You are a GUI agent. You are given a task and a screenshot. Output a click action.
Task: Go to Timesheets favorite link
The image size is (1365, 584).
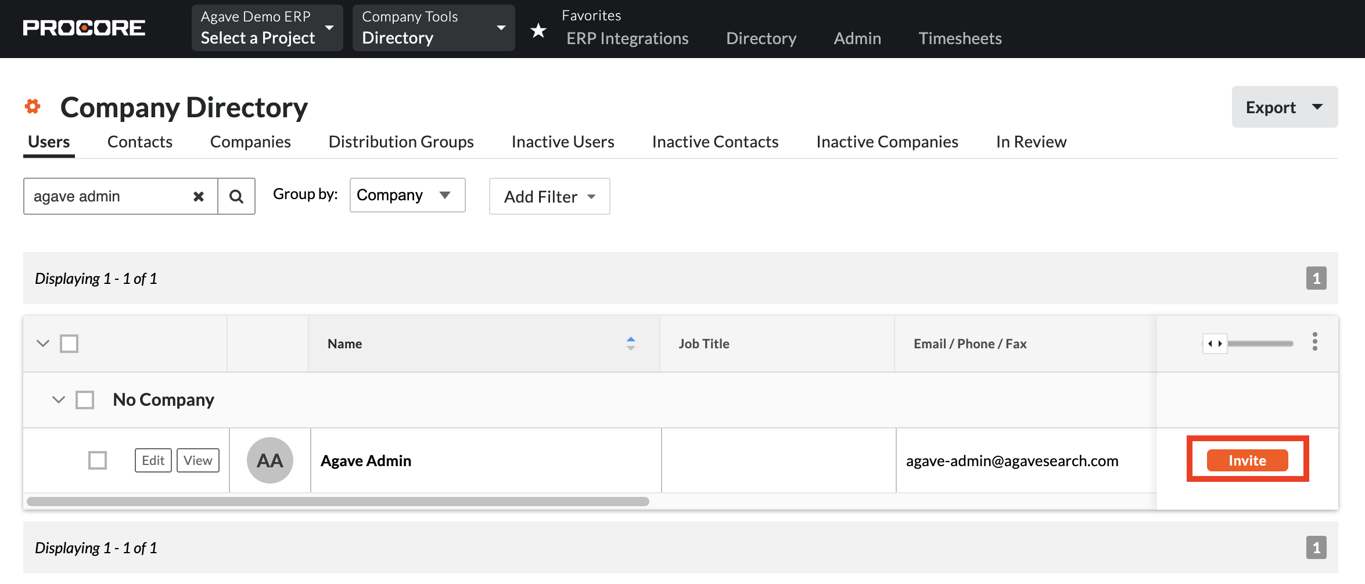pyautogui.click(x=960, y=38)
